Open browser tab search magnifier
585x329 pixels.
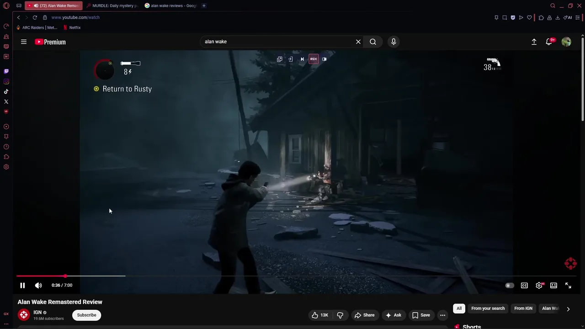coord(553,5)
